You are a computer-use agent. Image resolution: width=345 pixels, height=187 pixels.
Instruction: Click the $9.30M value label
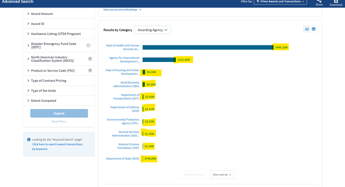pos(151,72)
